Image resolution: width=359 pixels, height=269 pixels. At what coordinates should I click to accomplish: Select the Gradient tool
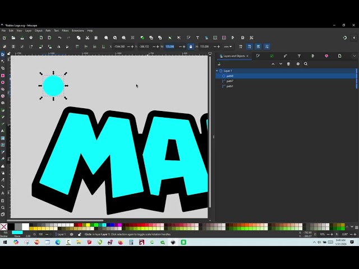point(3,138)
